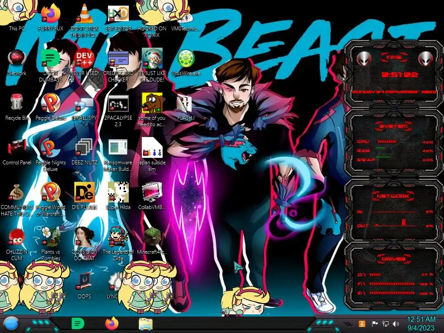This screenshot has height=333, width=444.
Task: Select the DEV C++ NEVER USED shortcut
Action: [85, 62]
